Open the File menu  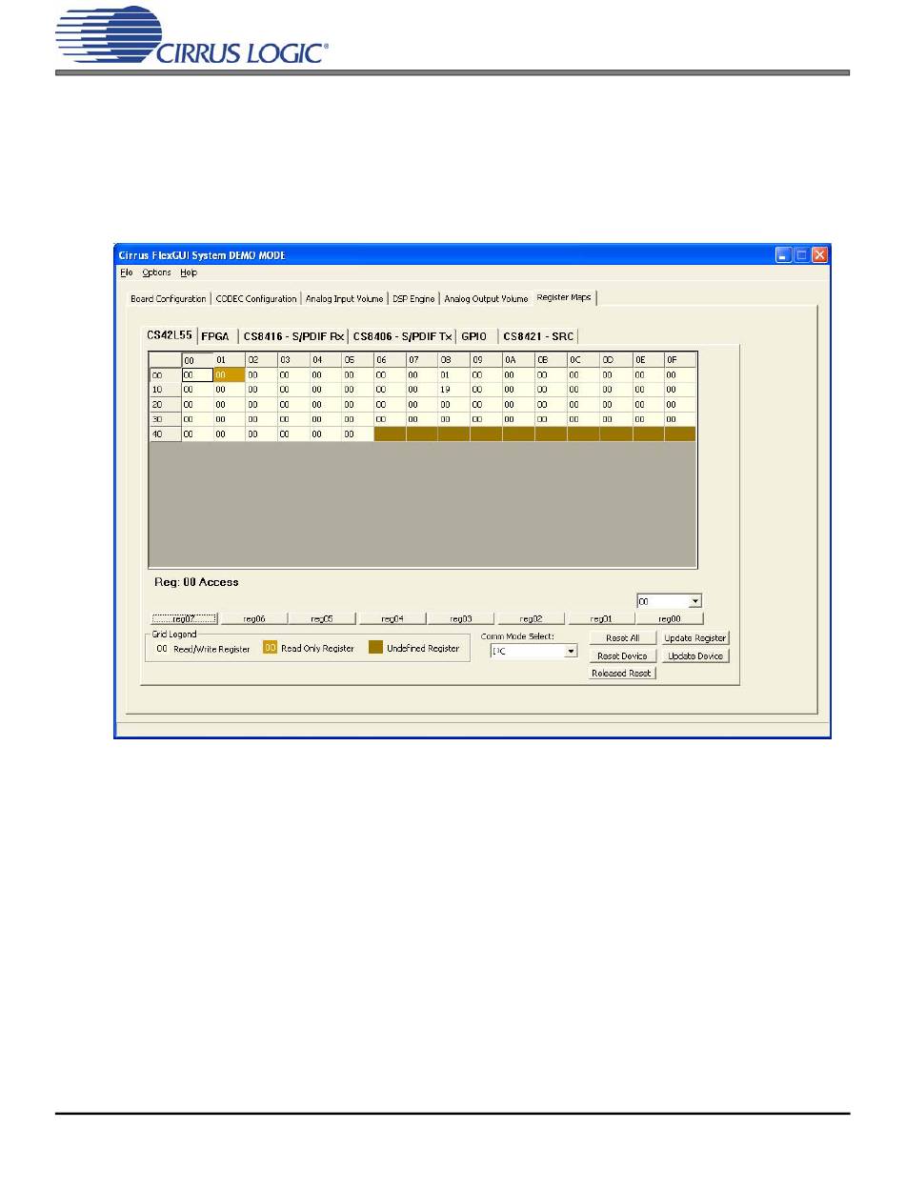coord(127,272)
